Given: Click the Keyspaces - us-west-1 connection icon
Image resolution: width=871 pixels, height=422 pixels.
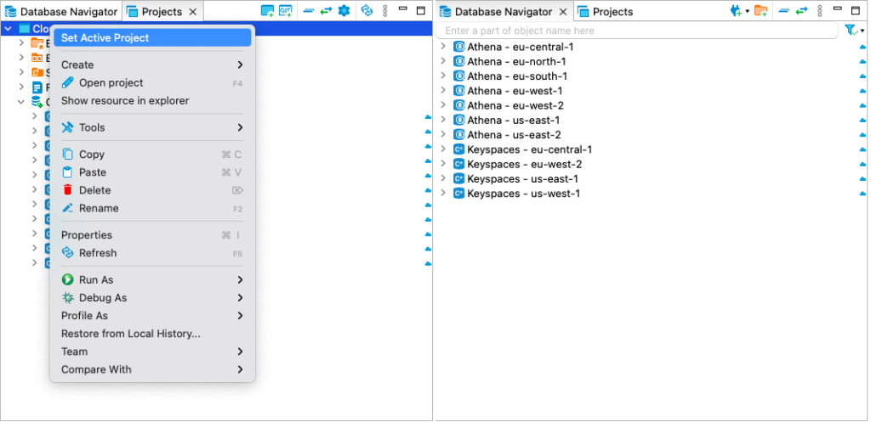Looking at the screenshot, I should (x=458, y=194).
